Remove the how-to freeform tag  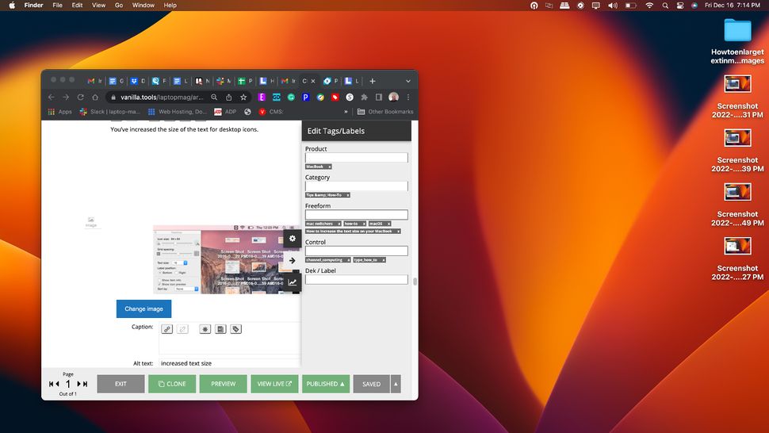click(364, 224)
